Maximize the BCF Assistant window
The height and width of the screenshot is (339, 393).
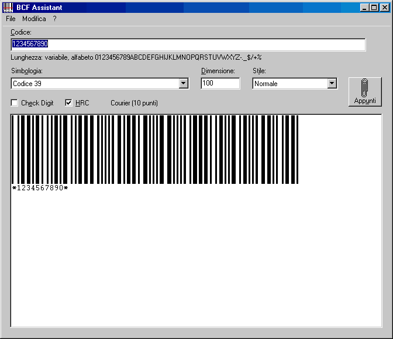tap(374, 8)
